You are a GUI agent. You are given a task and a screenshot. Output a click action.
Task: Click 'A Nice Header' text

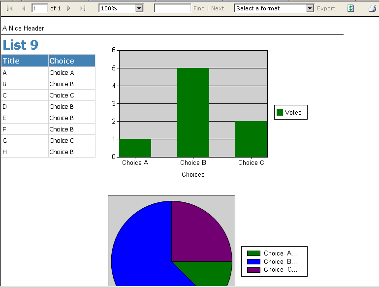(x=23, y=28)
